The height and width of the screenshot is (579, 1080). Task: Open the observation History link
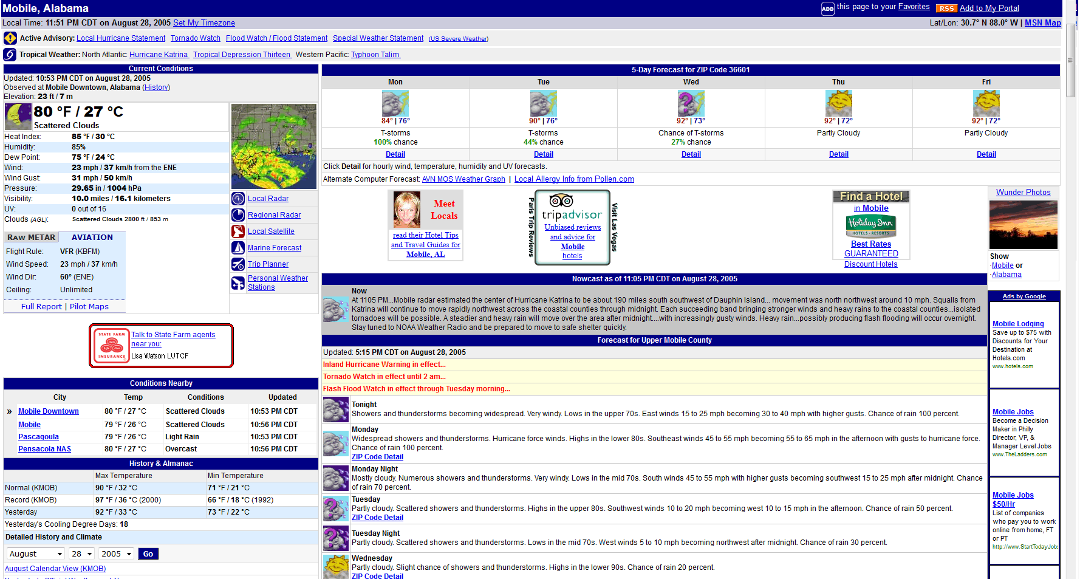point(156,87)
